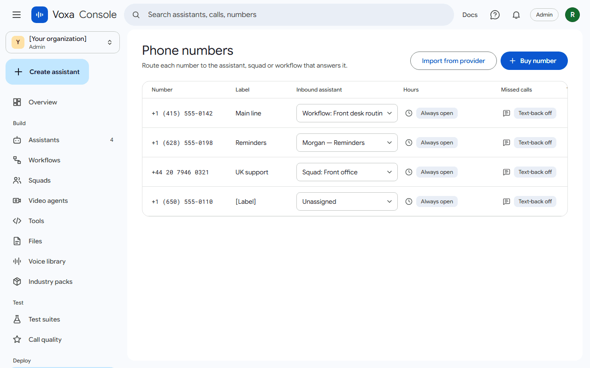Click Buy number button
The image size is (590, 368).
534,61
